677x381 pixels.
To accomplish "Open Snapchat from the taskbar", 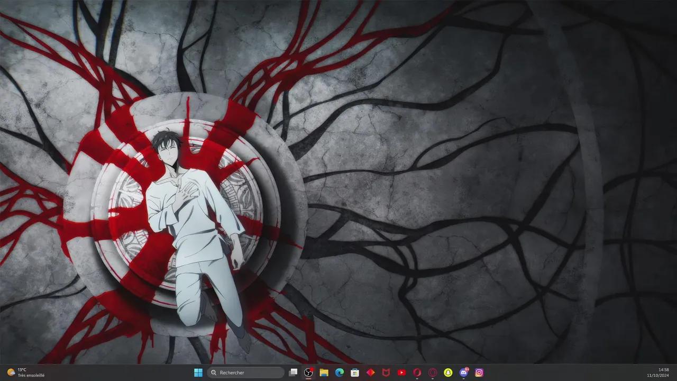I will coord(448,373).
